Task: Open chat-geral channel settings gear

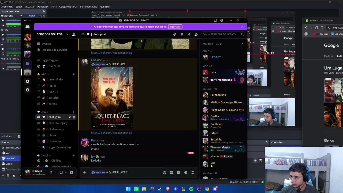Action: (x=74, y=117)
